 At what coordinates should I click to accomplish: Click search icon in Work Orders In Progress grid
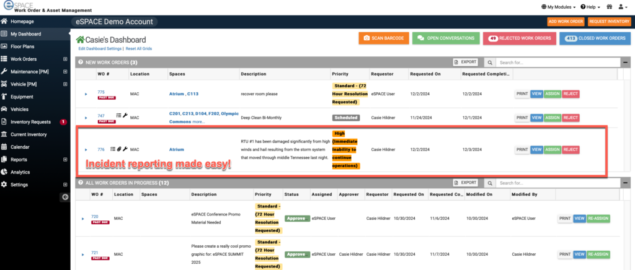coord(490,183)
